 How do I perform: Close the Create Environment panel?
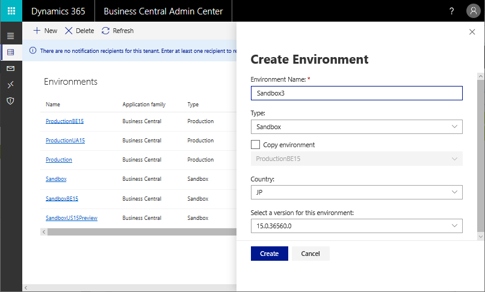[472, 32]
